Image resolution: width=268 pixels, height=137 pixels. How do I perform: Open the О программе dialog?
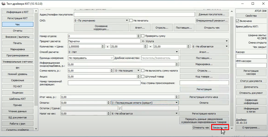(x=251, y=128)
